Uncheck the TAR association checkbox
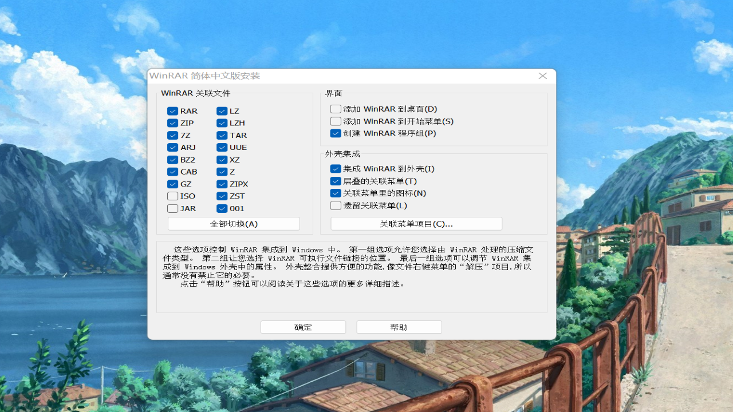Viewport: 733px width, 412px height. (221, 135)
